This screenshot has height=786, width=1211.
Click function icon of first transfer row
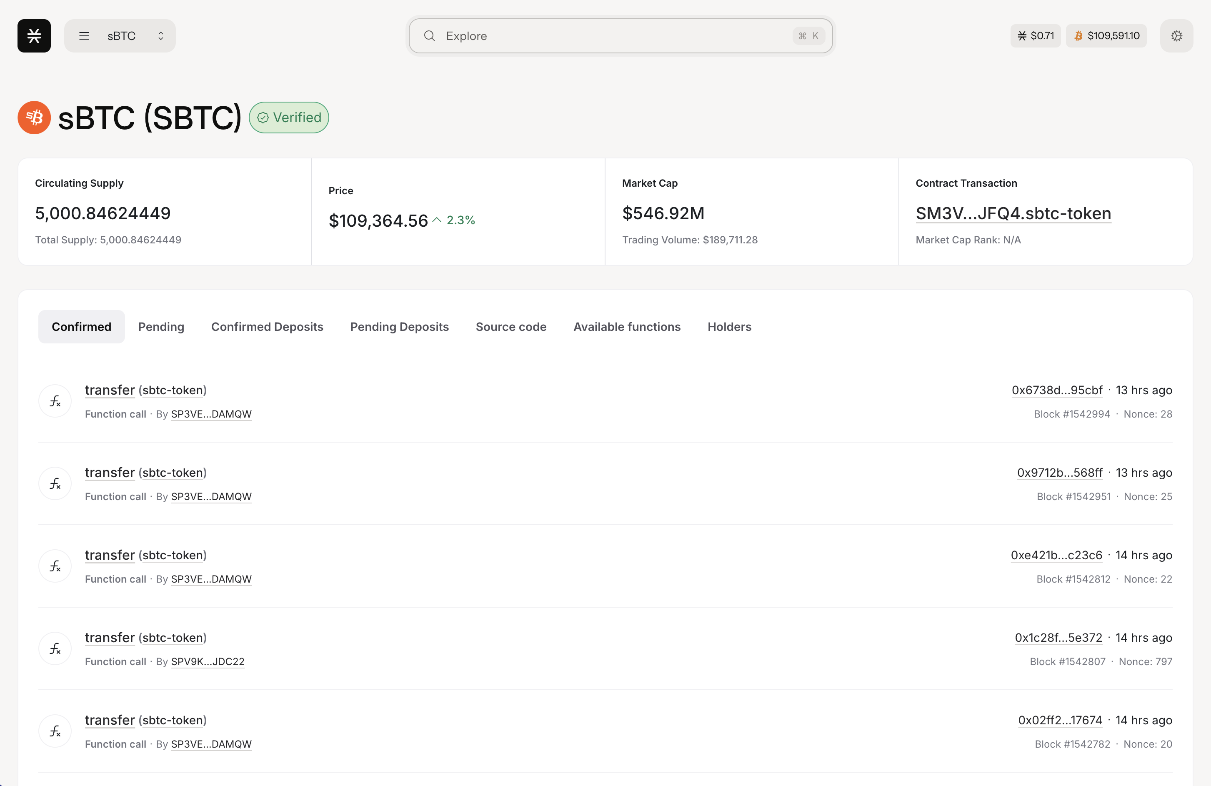pyautogui.click(x=55, y=401)
